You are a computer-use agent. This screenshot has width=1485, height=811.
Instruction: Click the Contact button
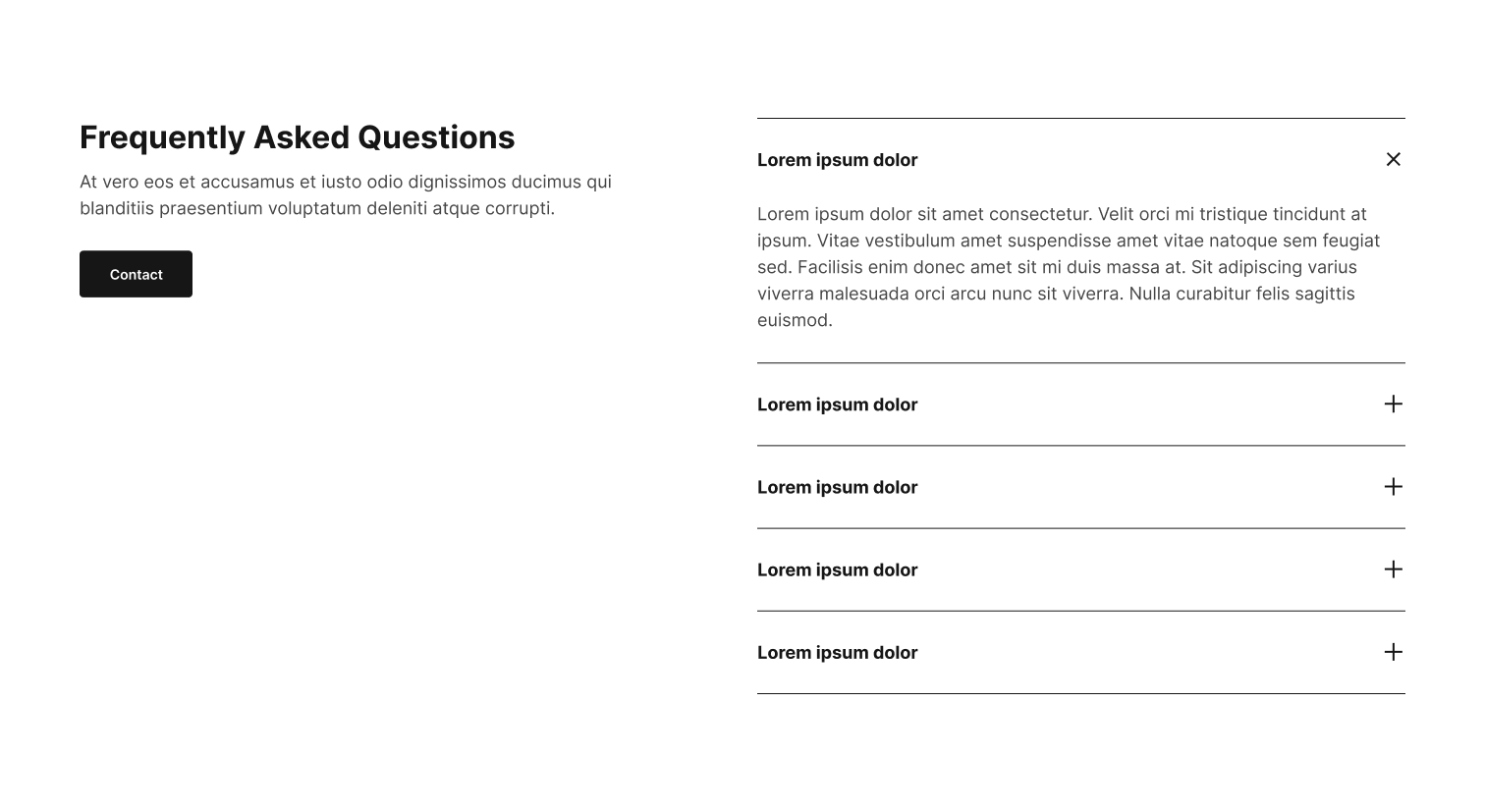136,274
